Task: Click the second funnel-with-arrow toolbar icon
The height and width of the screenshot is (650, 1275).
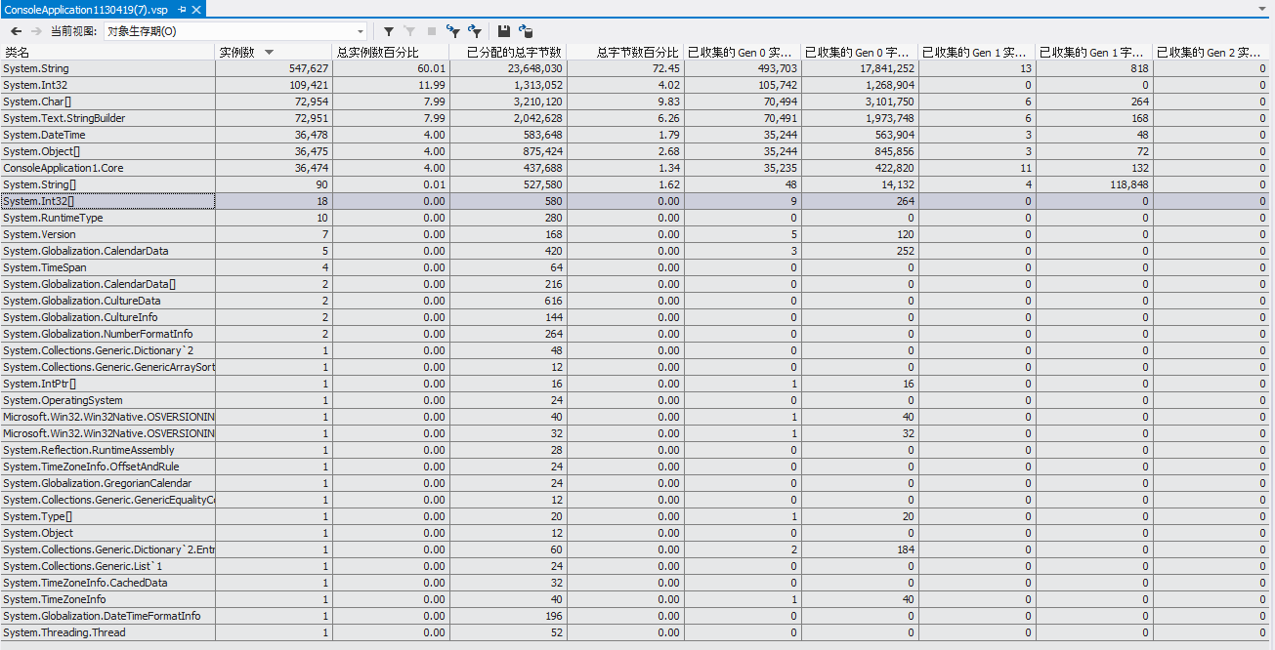Action: 475,31
